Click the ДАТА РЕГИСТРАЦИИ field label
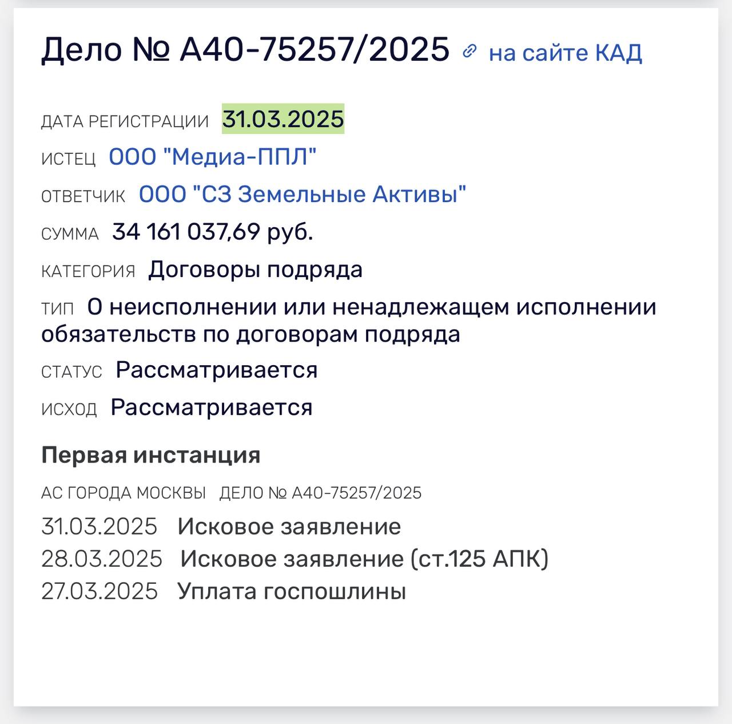 click(125, 121)
